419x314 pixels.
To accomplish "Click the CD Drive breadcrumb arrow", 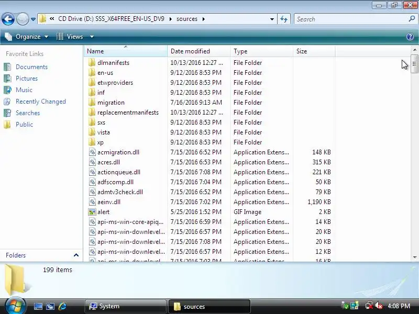I will point(171,19).
